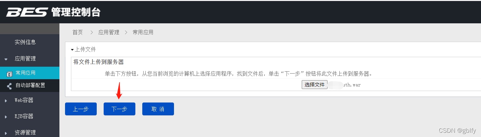Image resolution: width=481 pixels, height=137 pixels.
Task: Expand the EJB容器 sidebar section
Action: 6,117
